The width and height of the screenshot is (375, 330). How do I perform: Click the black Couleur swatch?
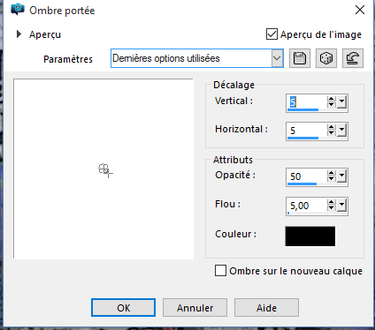(x=310, y=236)
